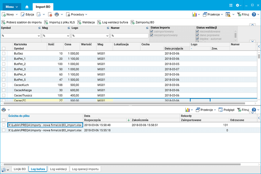Click the Walidacja button

(86, 22)
